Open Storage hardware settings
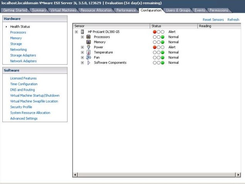 tap(16, 44)
